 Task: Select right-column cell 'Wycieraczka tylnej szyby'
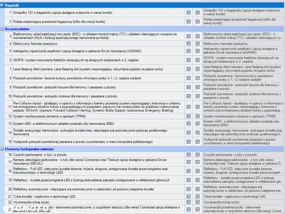(243, 202)
